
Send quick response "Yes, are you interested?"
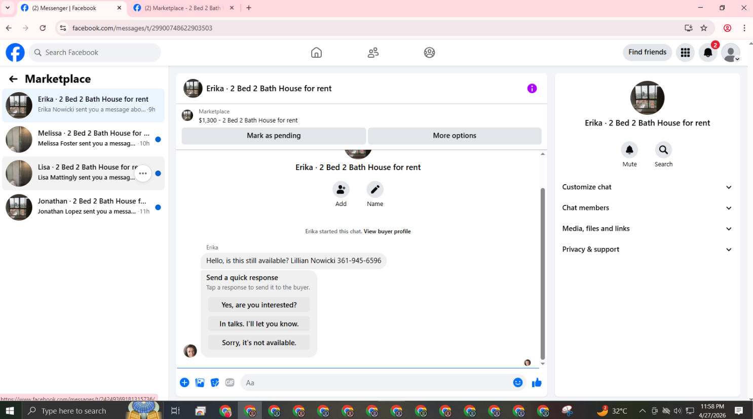(259, 305)
